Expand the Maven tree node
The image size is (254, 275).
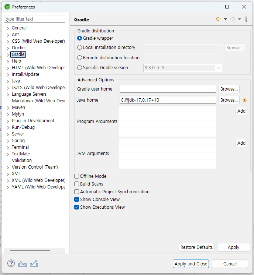click(x=8, y=108)
